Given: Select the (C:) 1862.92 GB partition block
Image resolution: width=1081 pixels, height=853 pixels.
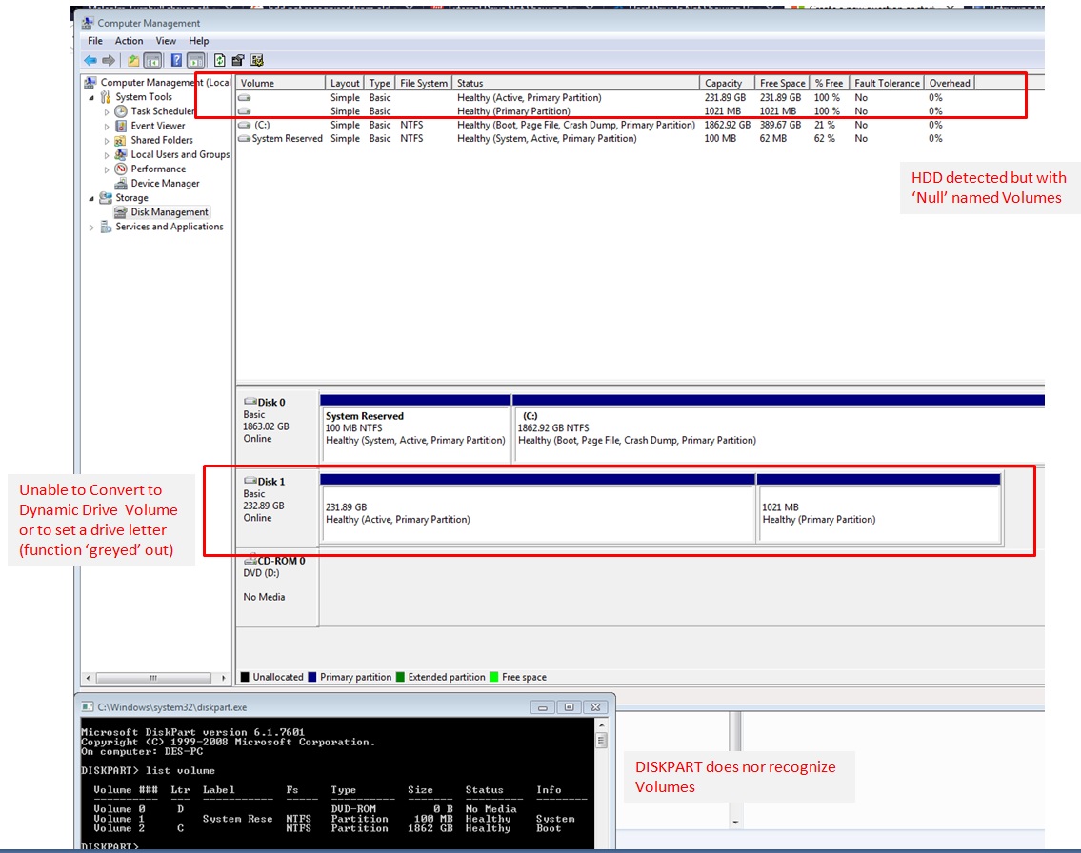Looking at the screenshot, I should coord(779,428).
